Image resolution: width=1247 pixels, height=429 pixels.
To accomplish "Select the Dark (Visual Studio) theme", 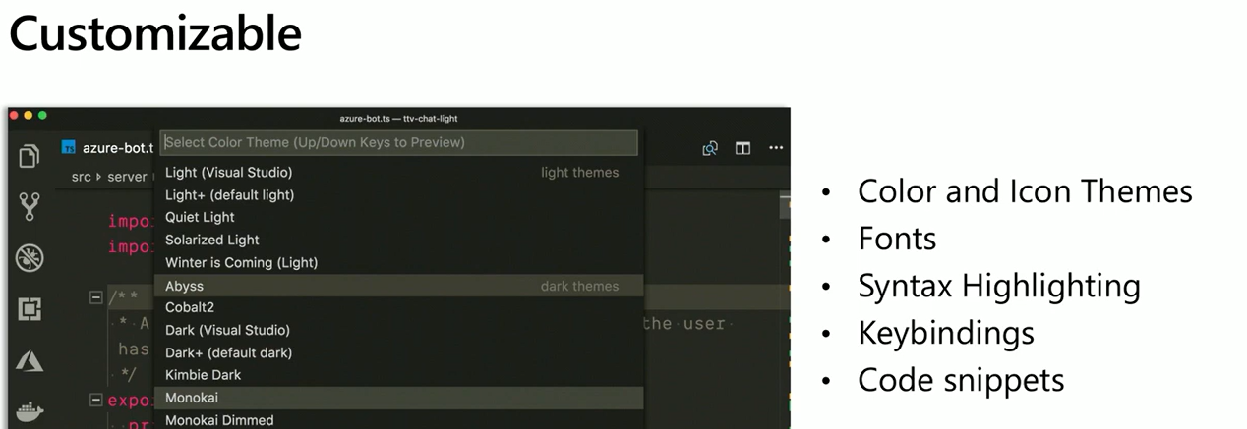I will point(399,330).
